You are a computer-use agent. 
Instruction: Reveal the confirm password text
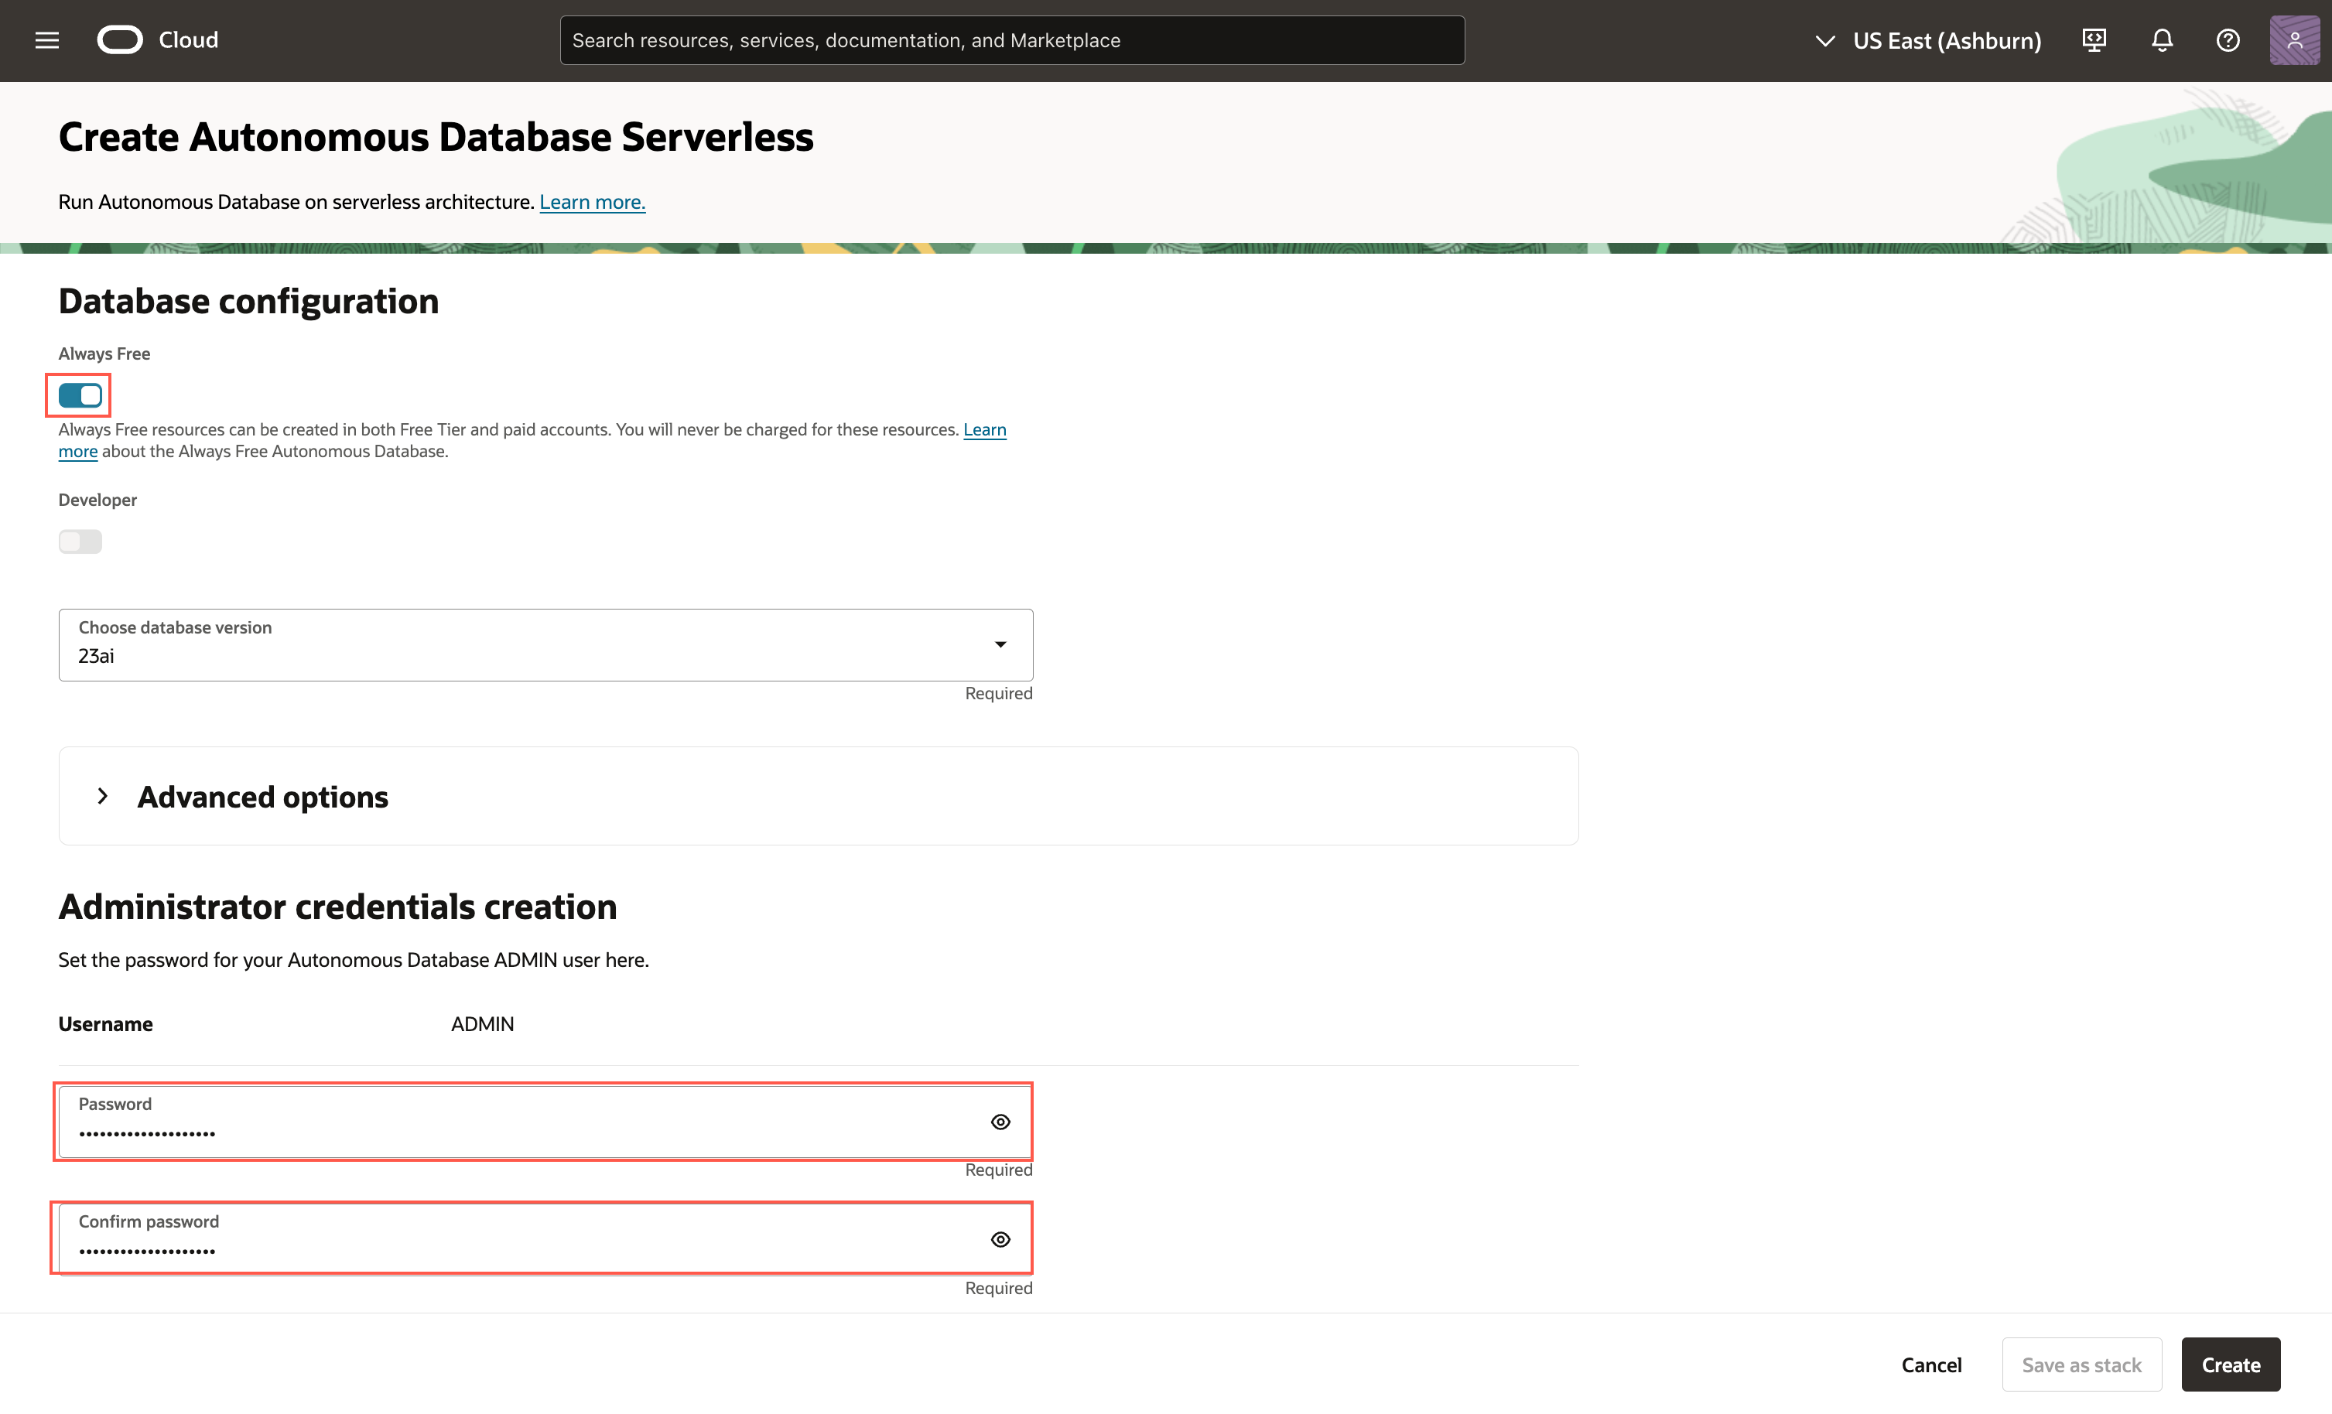(x=1000, y=1239)
